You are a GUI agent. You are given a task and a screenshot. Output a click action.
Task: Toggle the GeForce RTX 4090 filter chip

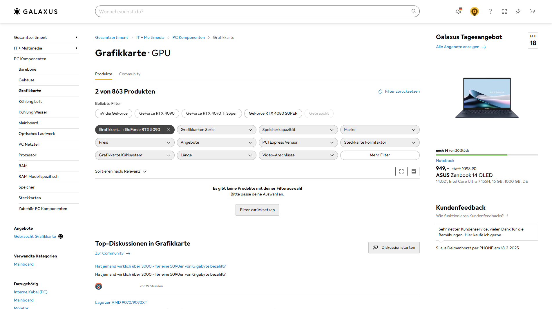(157, 114)
